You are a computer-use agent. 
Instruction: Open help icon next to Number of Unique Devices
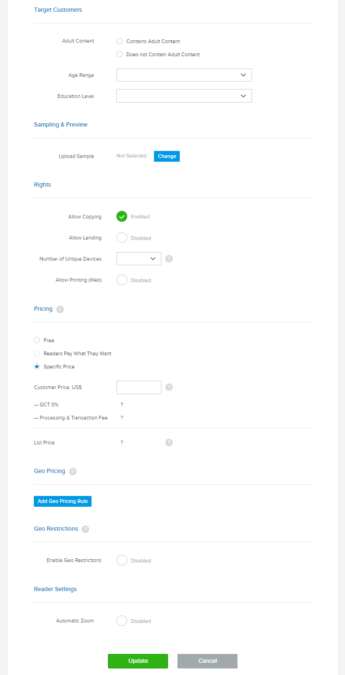pos(169,259)
